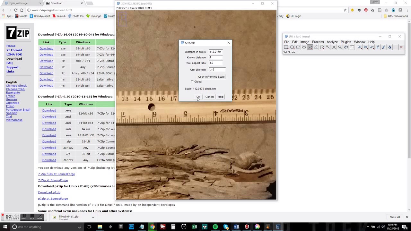The image size is (411, 231).
Task: Select the Magnifying glass zoom tool
Action: point(340,47)
